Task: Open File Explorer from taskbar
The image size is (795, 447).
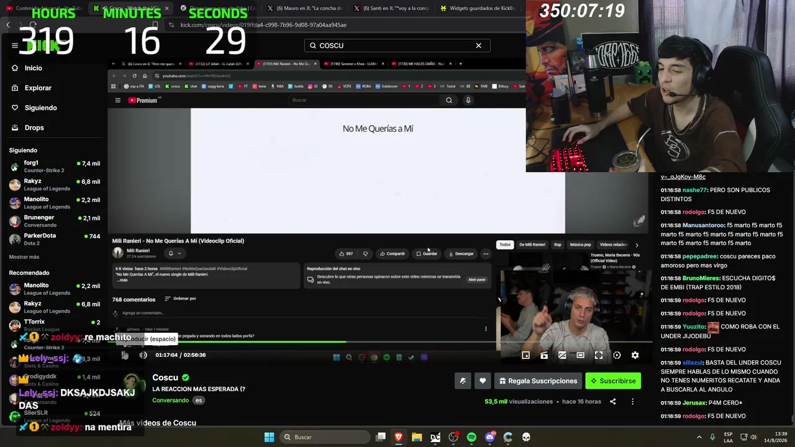Action: pos(417,437)
